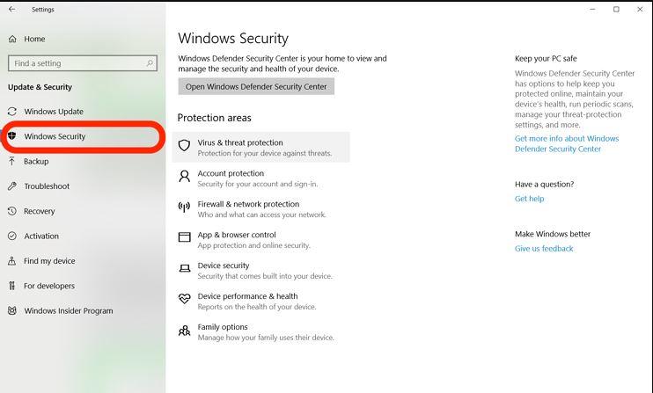Minimize the Settings window

click(x=592, y=9)
